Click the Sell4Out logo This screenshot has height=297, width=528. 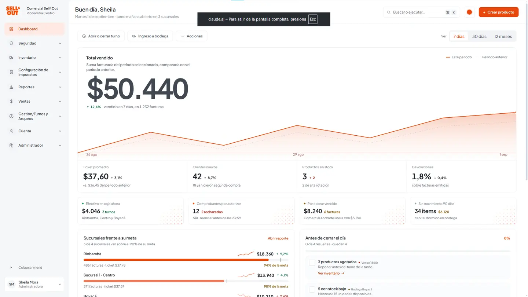coord(13,11)
